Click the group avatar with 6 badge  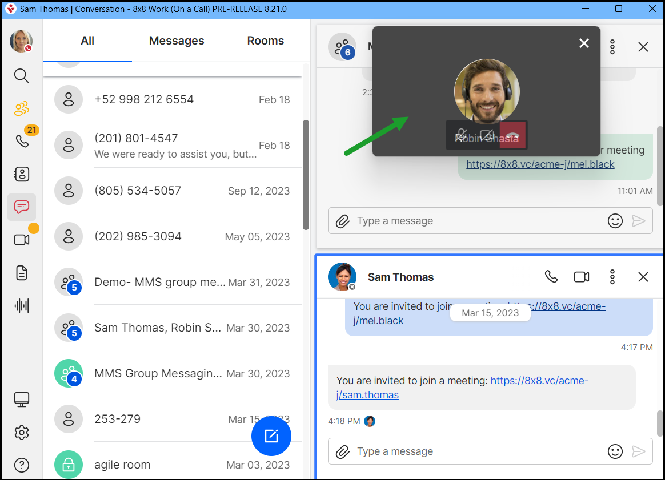342,47
